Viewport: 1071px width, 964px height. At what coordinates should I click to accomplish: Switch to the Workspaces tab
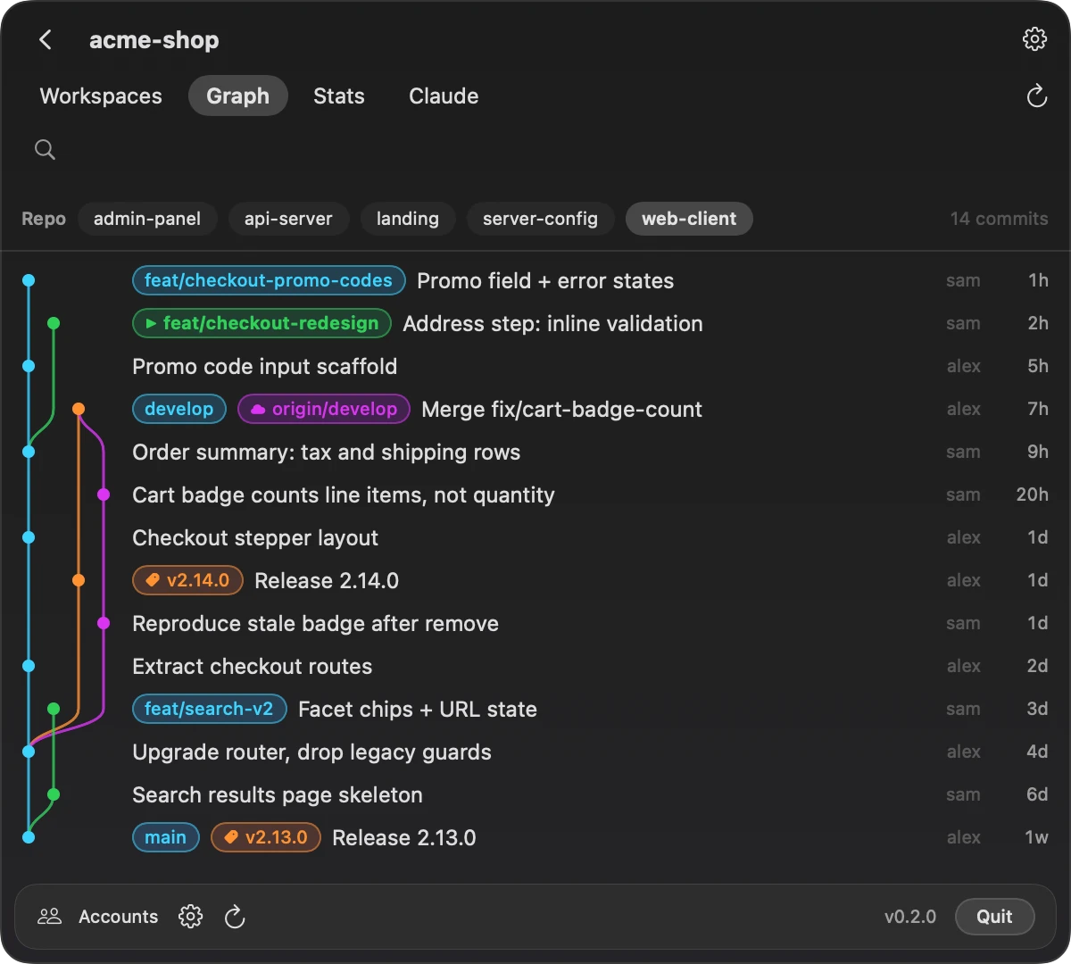tap(101, 96)
